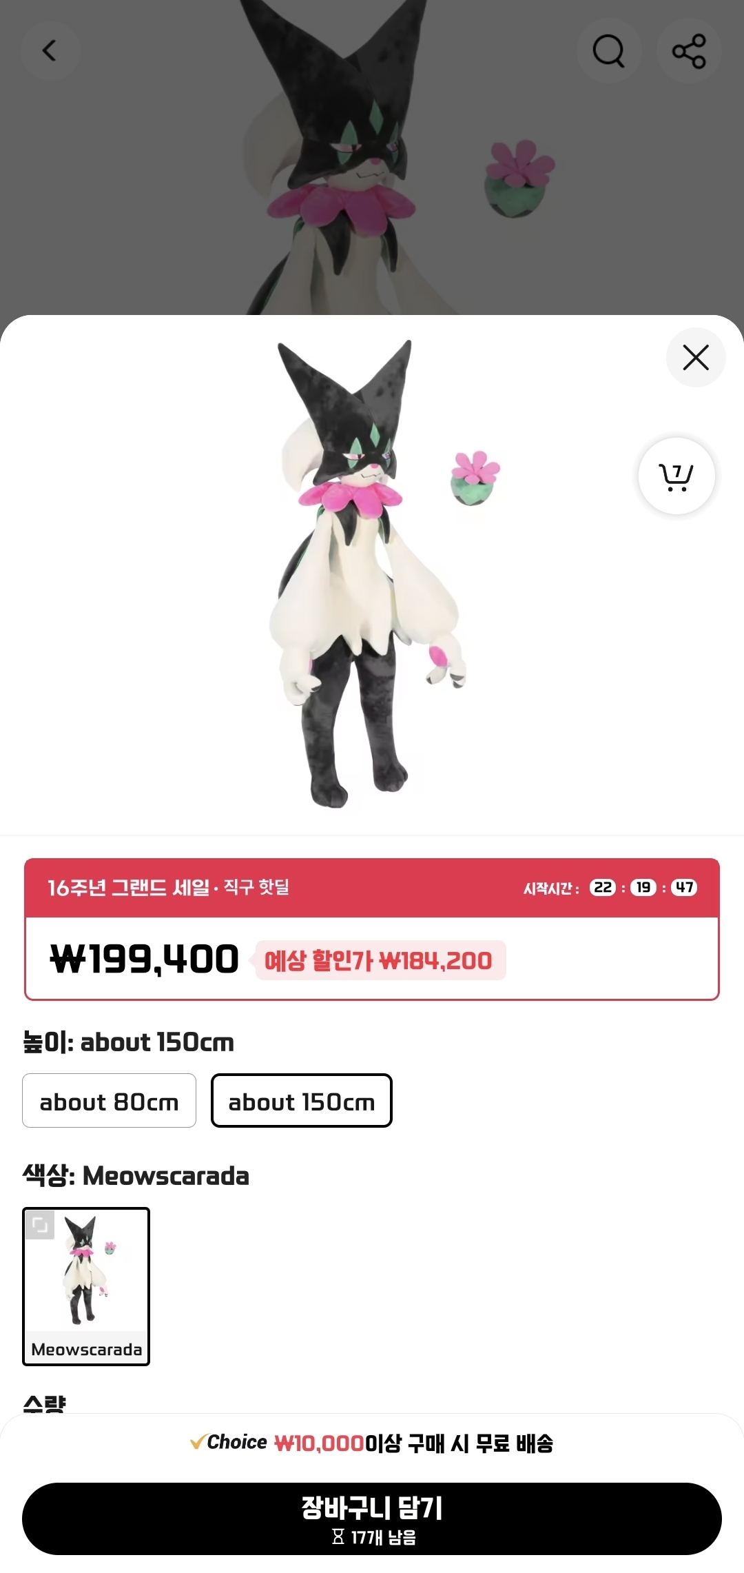Open the 16주년 그랜드 세일 banner
Viewport: 744px width, 1573px height.
pyautogui.click(x=168, y=887)
